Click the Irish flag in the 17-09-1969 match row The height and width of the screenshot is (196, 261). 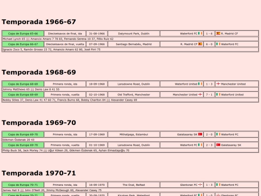(218, 135)
